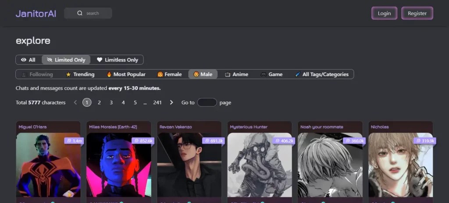Click the Revzan Vakenzo title
The height and width of the screenshot is (203, 449).
175,127
